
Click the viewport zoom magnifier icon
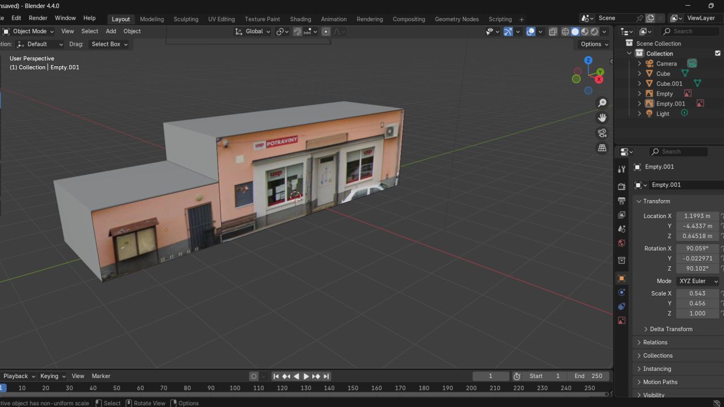pyautogui.click(x=602, y=103)
